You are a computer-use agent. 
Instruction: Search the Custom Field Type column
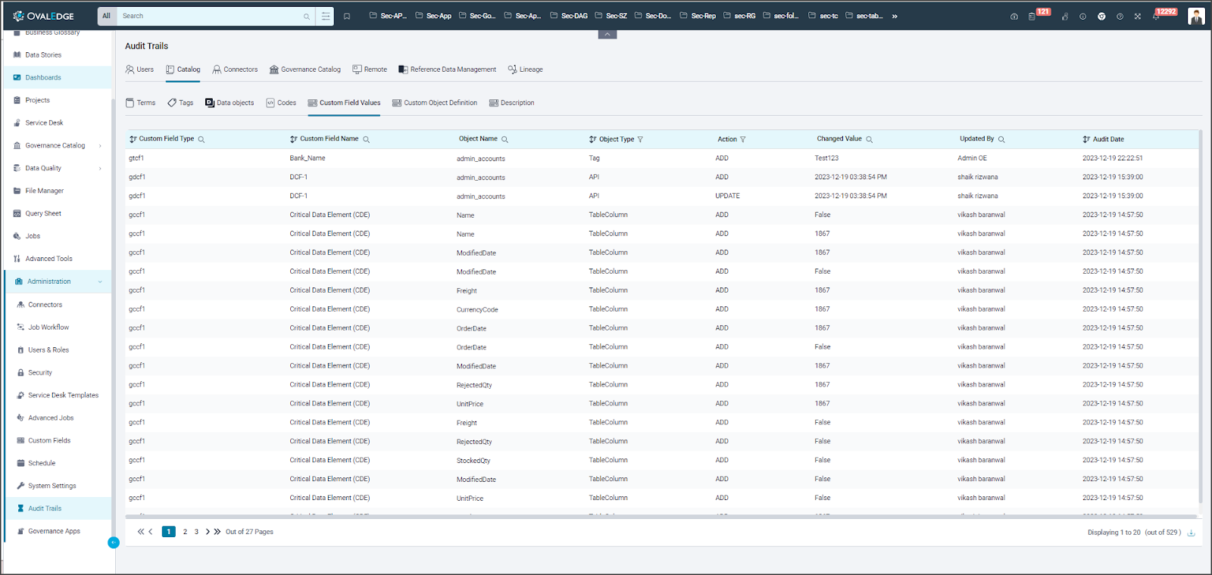(x=201, y=139)
